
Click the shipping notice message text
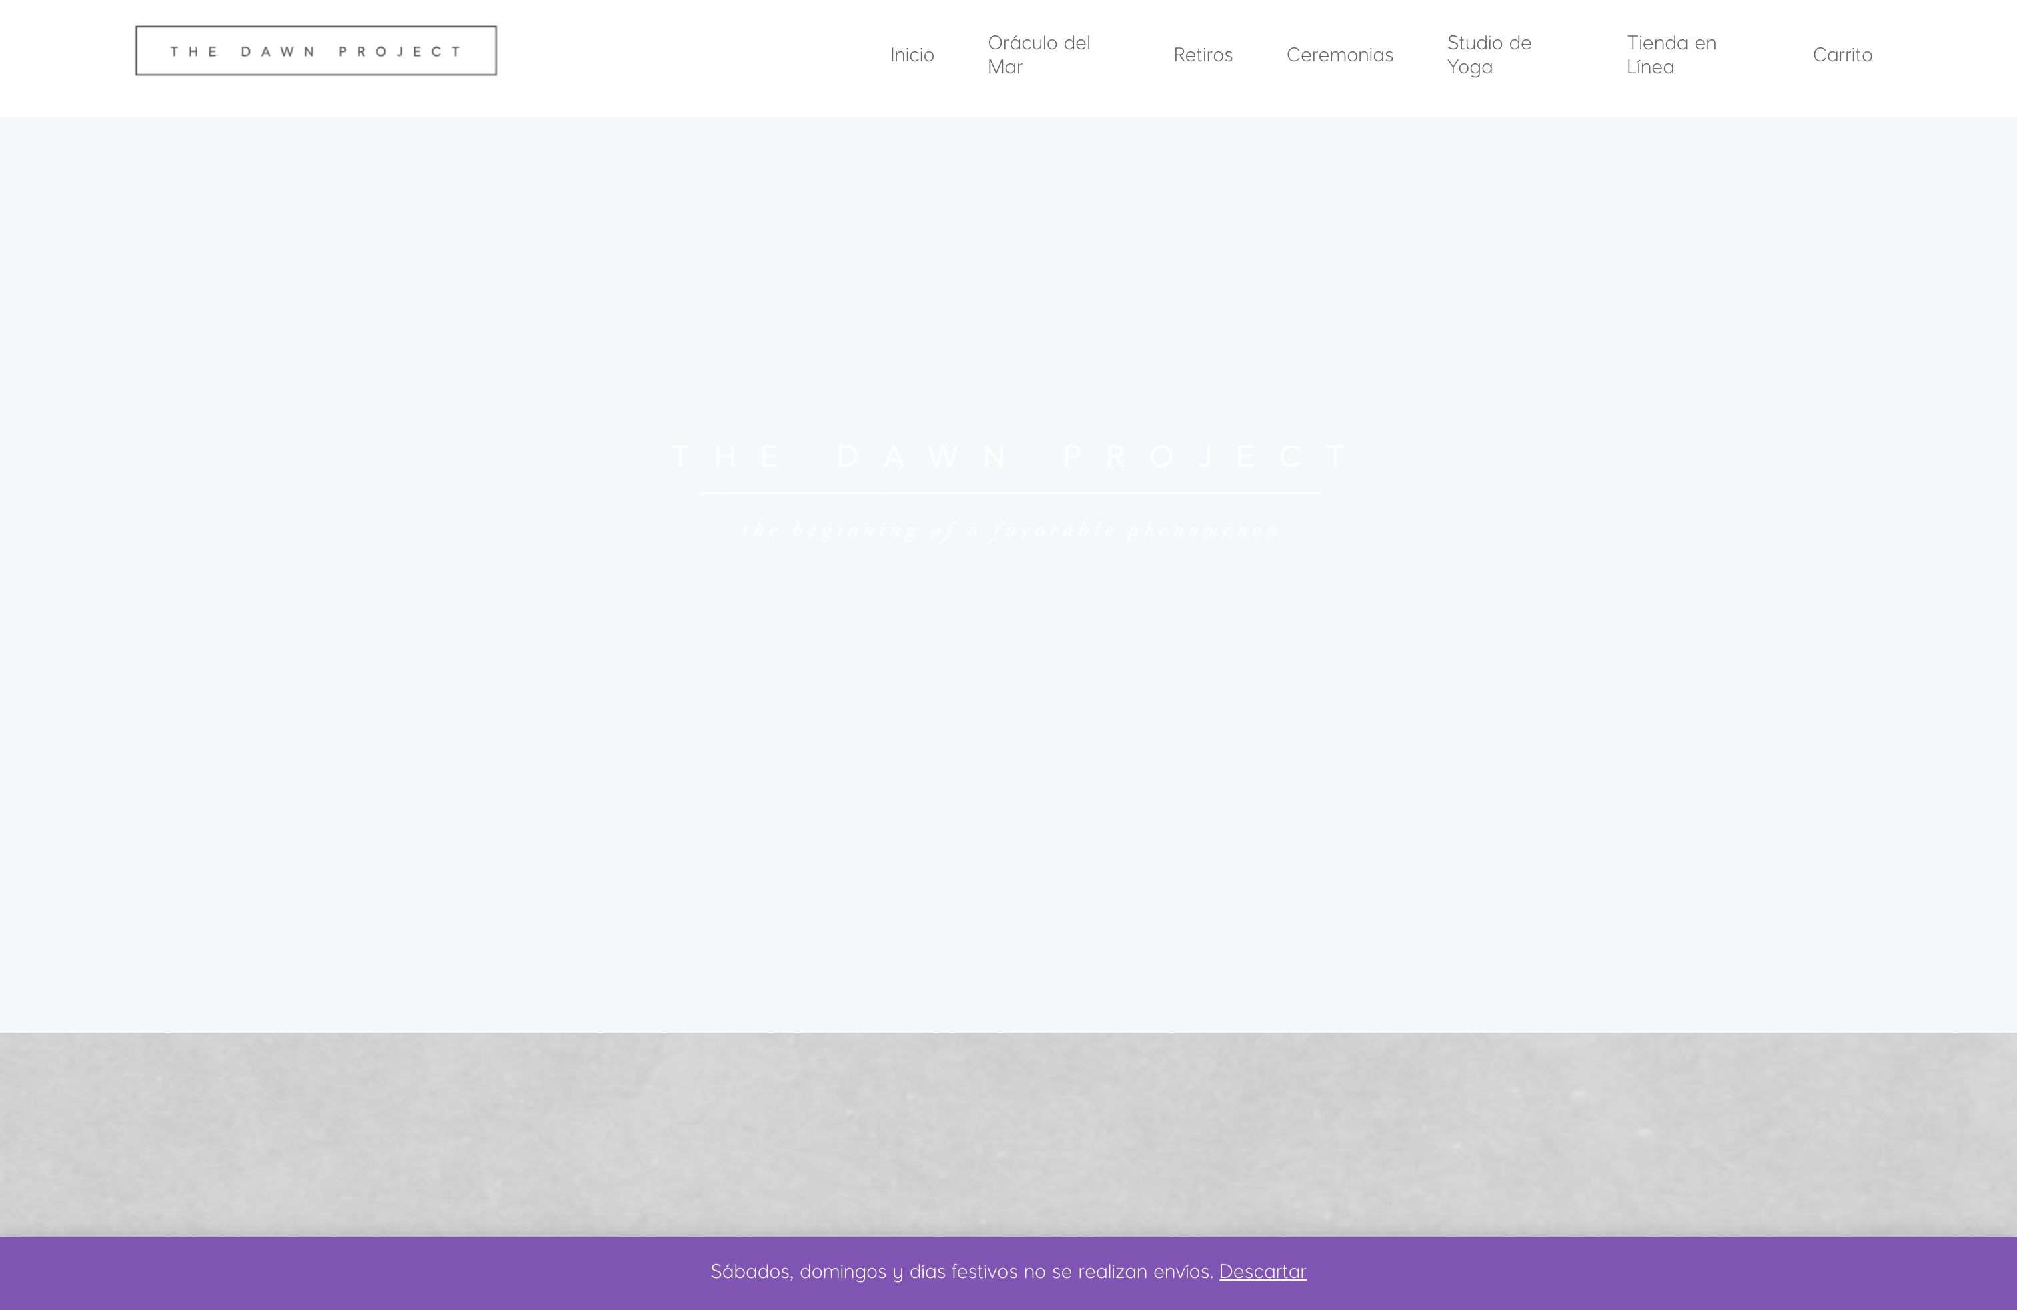tap(961, 1272)
